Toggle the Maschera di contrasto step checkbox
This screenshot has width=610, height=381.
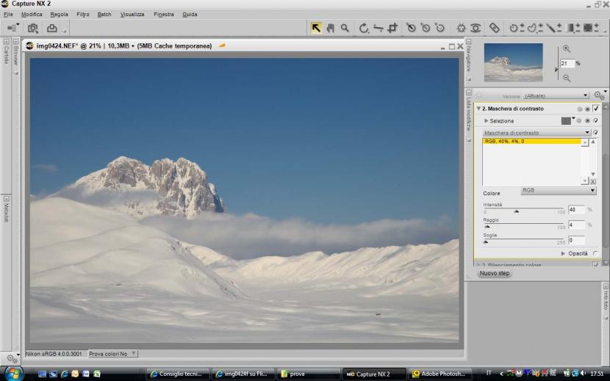point(596,109)
